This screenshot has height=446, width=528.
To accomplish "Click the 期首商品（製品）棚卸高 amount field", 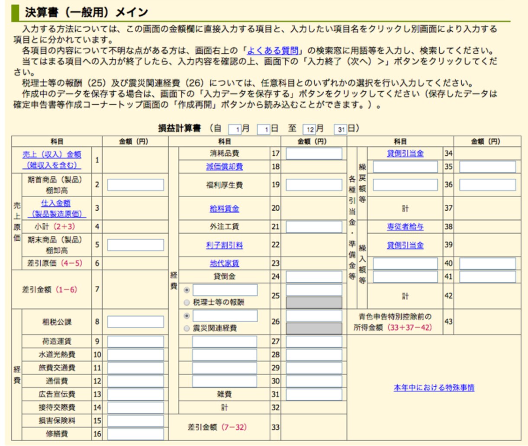I will [135, 185].
